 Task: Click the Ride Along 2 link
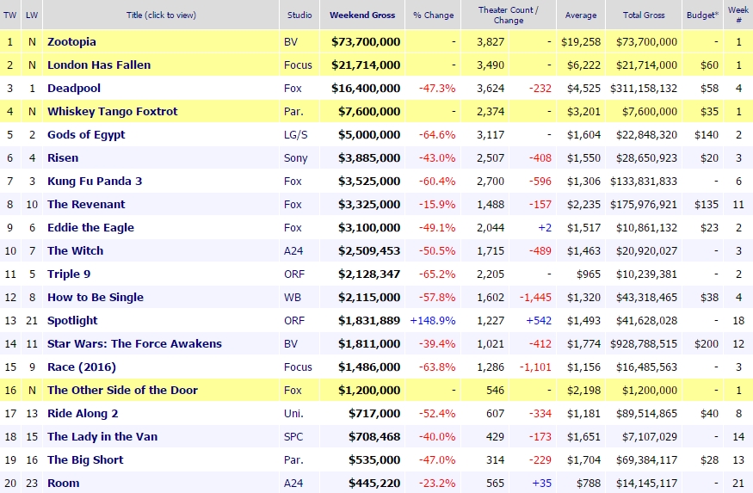click(x=83, y=413)
